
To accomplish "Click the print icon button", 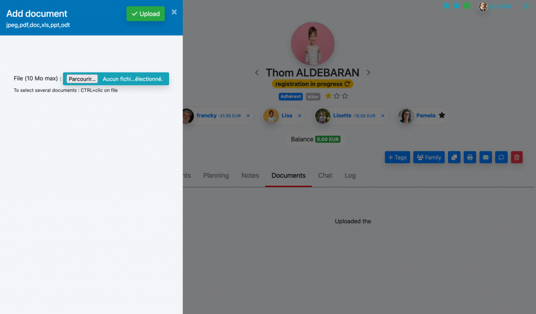I will pyautogui.click(x=470, y=158).
